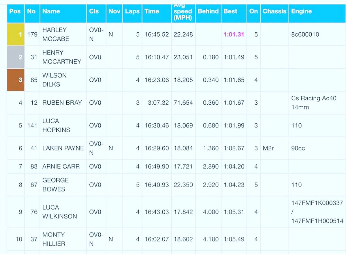Viewport: 346px width, 254px height.
Task: Click class OV0-N in Harley McCabe row
Action: point(96,34)
